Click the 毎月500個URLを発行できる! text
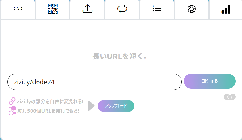Screen dimensions: 242x140 point(48,111)
